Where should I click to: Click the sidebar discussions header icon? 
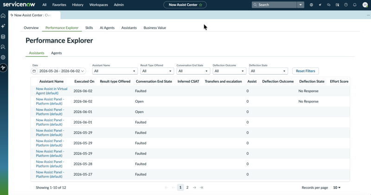click(x=338, y=5)
